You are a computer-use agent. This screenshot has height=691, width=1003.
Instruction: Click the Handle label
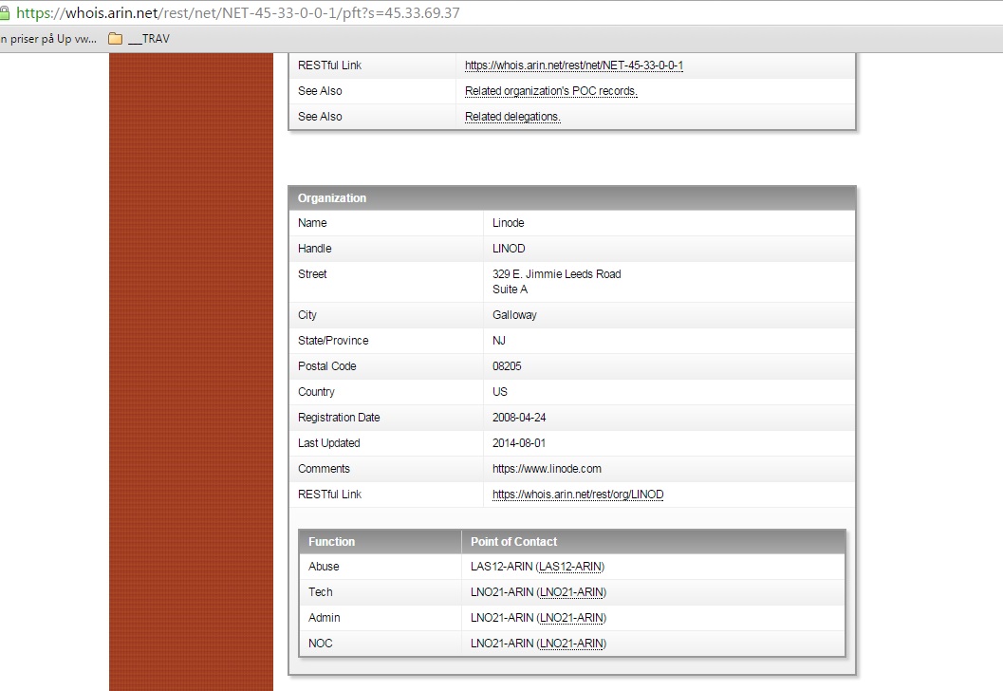point(315,249)
